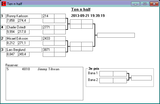Select score field showing 2433

(48, 39)
